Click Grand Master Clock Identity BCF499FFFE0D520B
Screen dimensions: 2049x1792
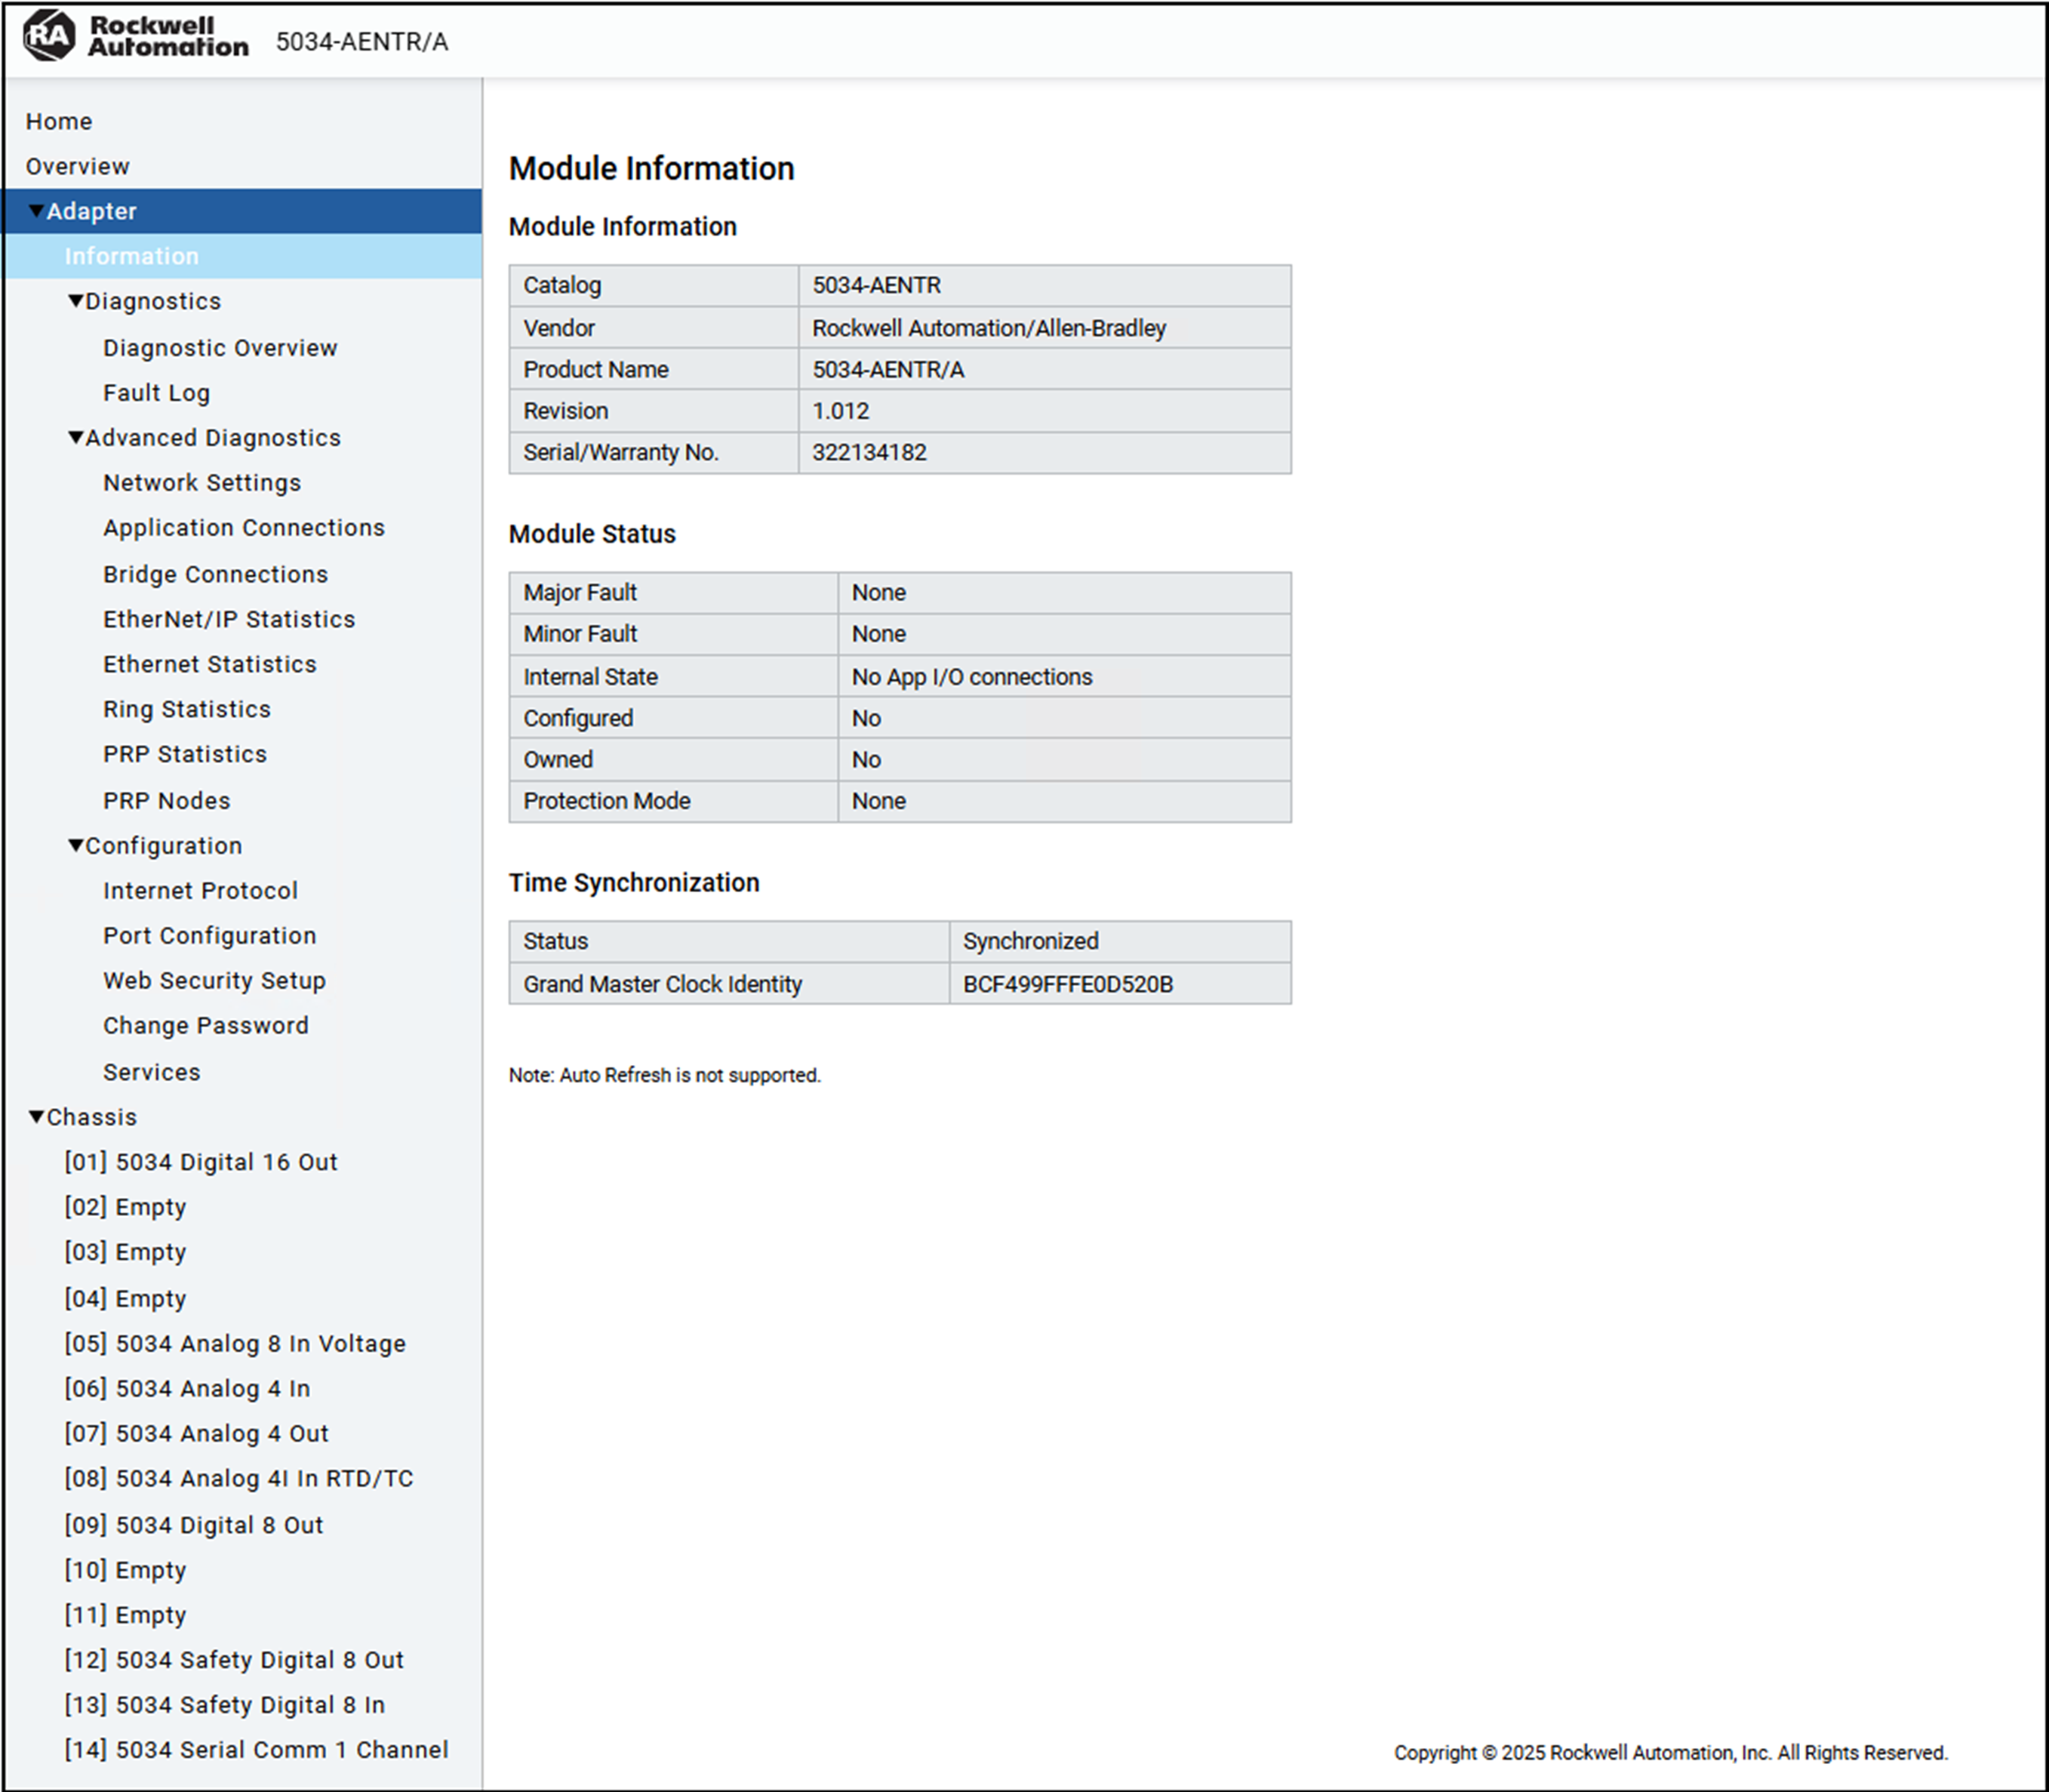1068,984
